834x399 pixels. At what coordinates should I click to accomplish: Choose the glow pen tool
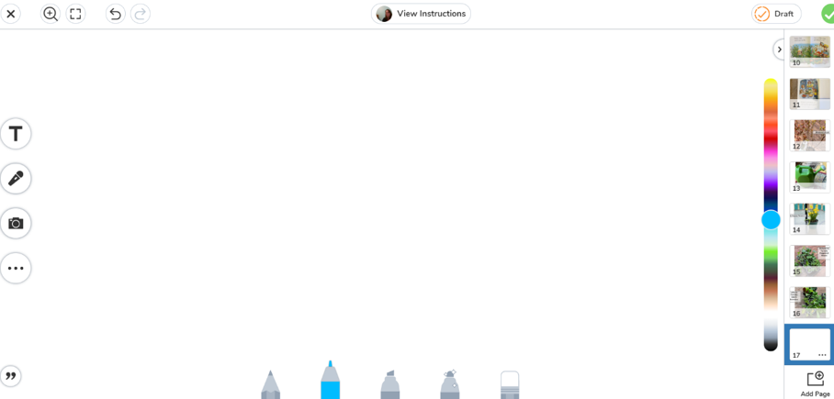(450, 384)
